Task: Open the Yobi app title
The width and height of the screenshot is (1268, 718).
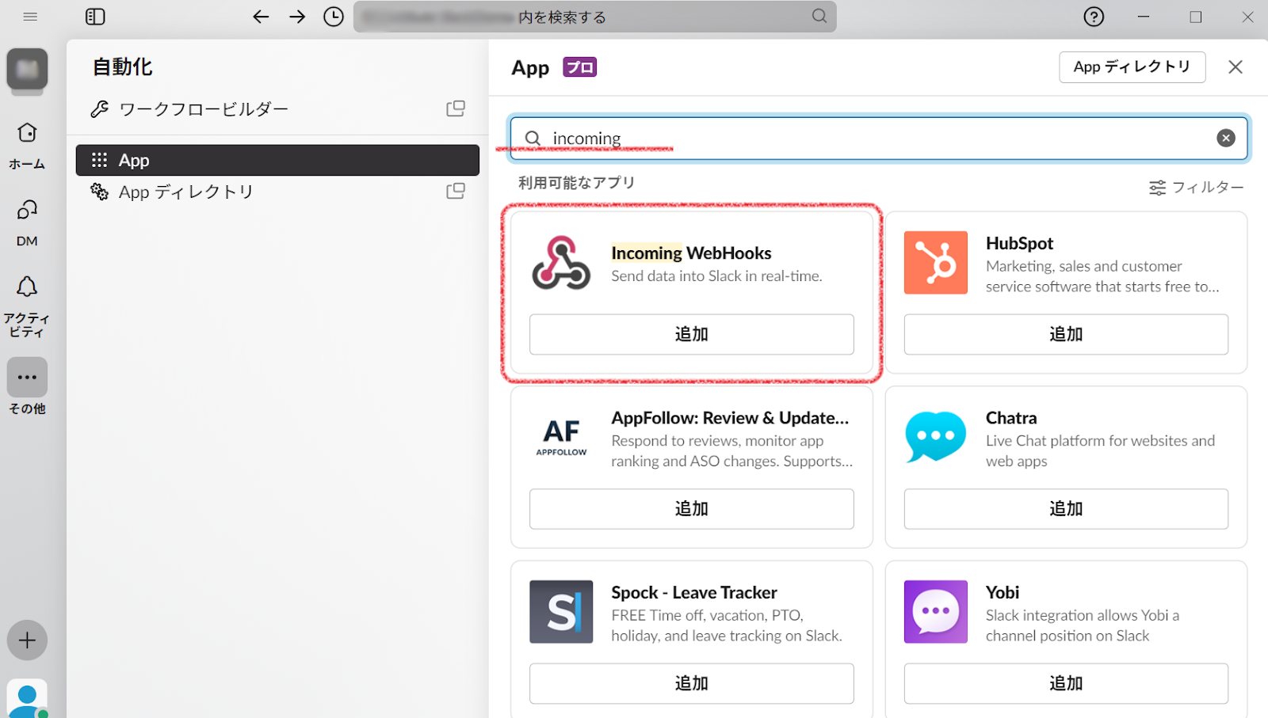Action: (1003, 592)
